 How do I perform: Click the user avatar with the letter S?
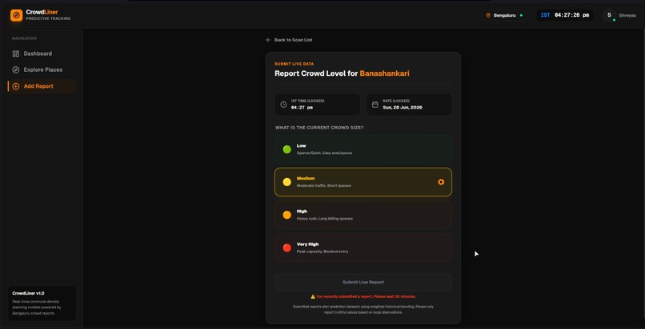(609, 15)
